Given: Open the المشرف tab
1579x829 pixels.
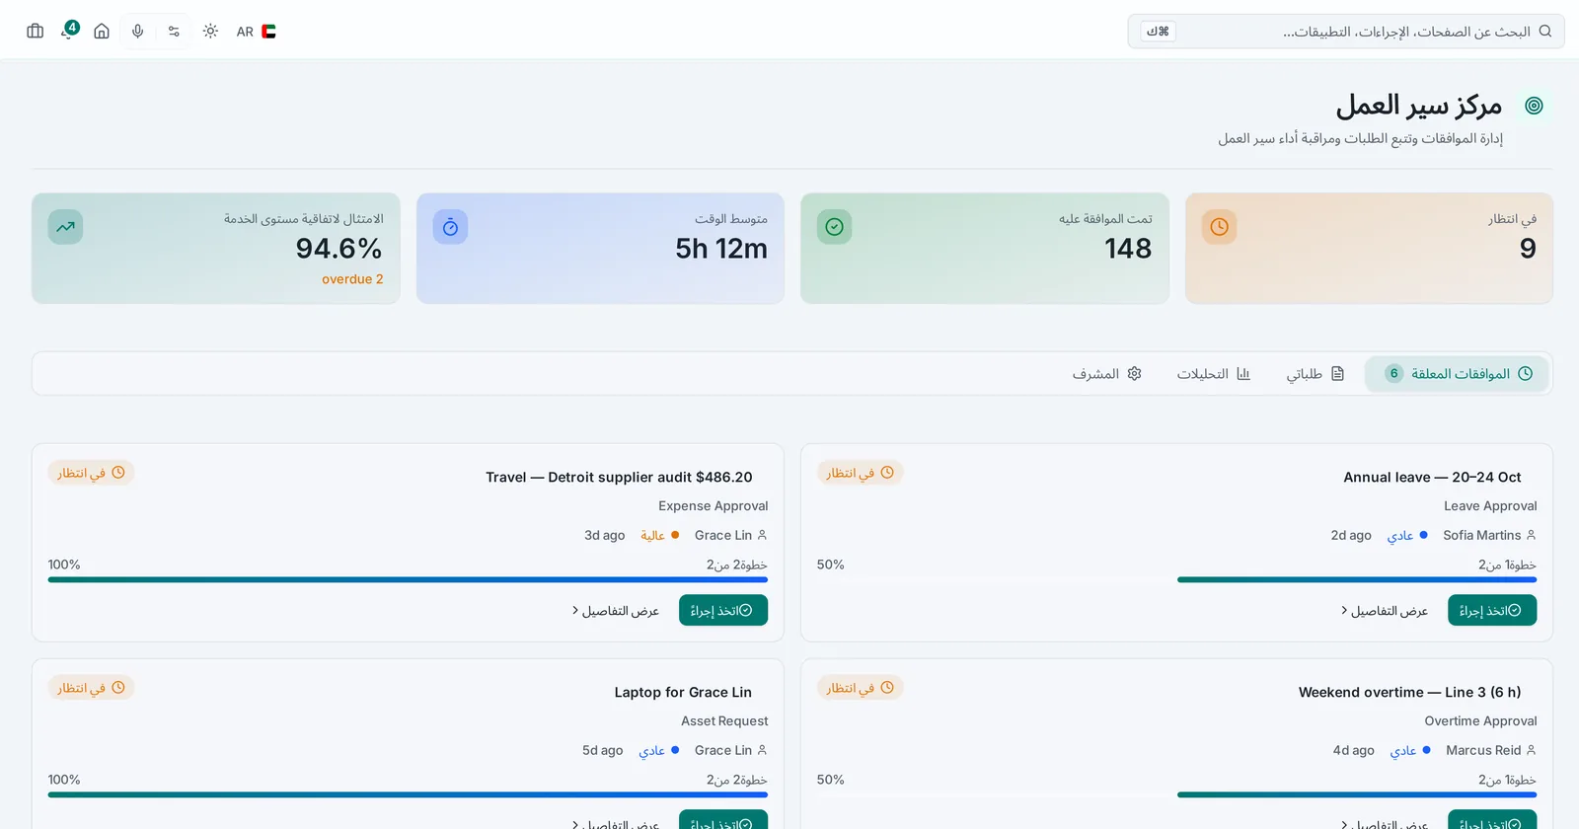Looking at the screenshot, I should pos(1107,374).
